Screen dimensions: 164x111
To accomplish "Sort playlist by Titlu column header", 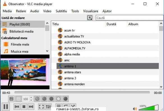I will pos(78,24).
